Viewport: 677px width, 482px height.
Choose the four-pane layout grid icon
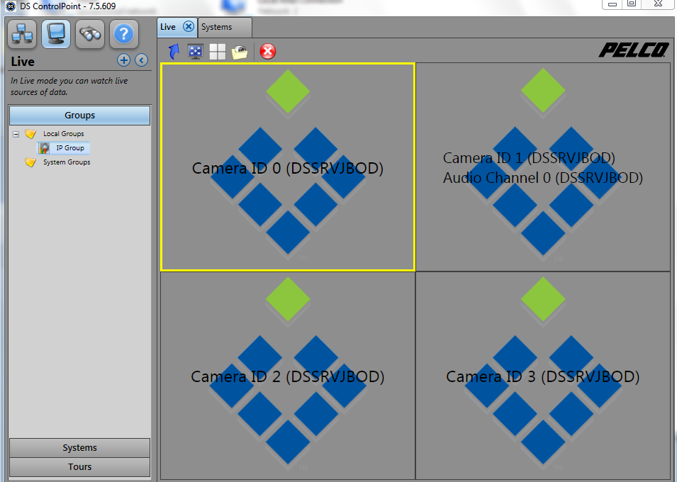(x=217, y=52)
